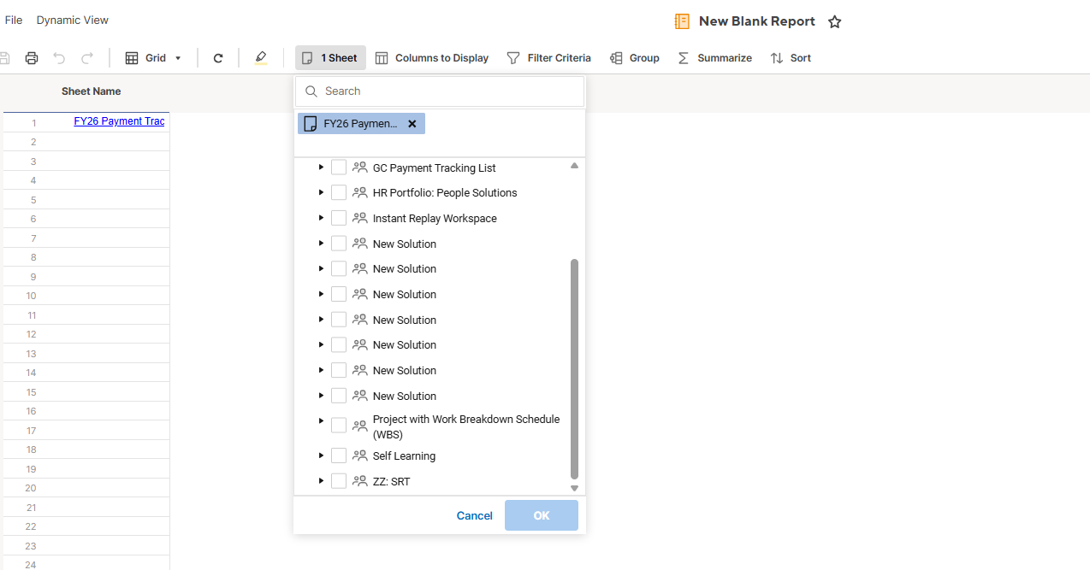The height and width of the screenshot is (570, 1090).
Task: Click the Refresh icon
Action: 218,58
